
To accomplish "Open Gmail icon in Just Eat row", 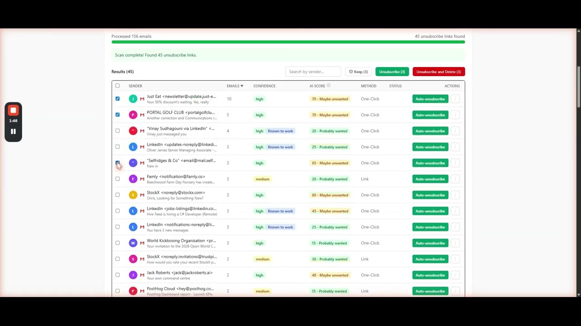I will [142, 99].
